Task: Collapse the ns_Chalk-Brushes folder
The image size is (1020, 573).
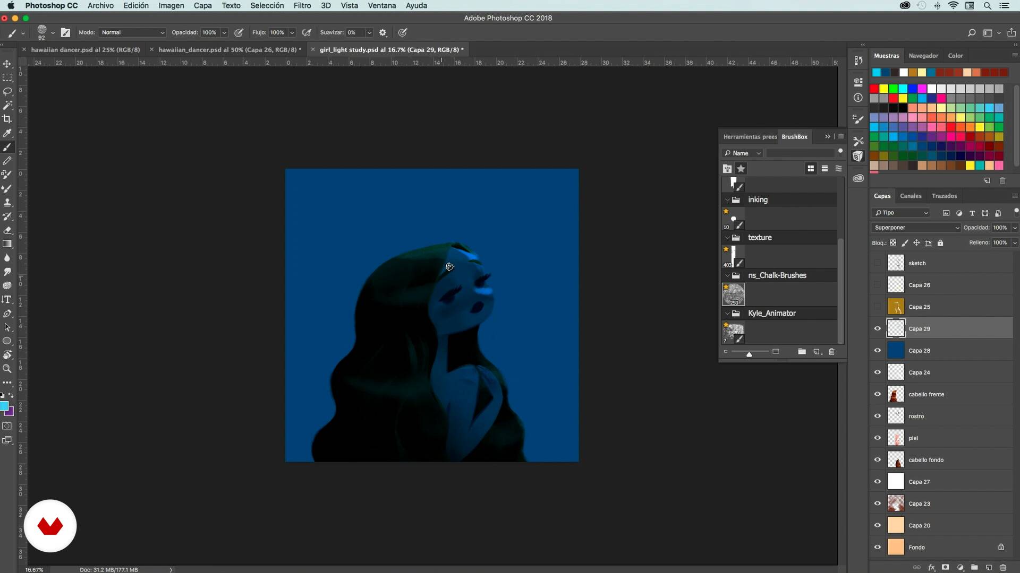Action: coord(727,275)
